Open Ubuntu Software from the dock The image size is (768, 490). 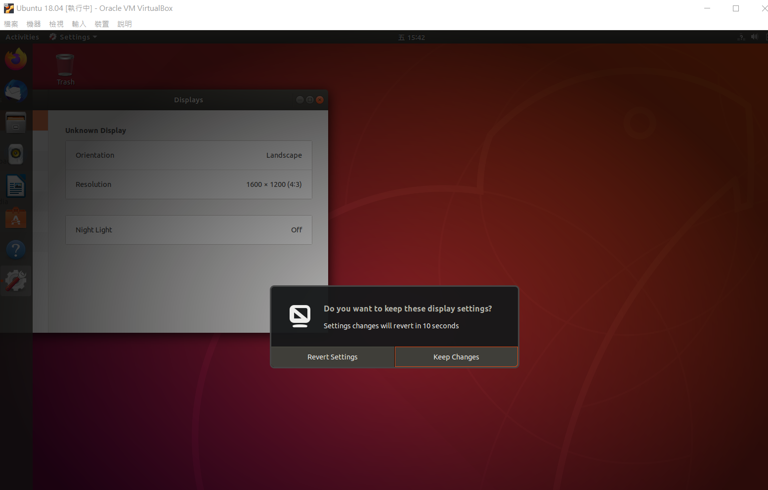pos(16,218)
